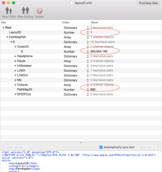The width and height of the screenshot is (162, 172).
Task: Click the Class column header
Action: coord(75,22)
